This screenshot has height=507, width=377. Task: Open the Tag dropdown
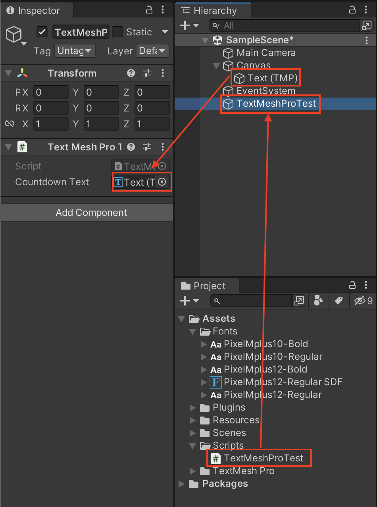point(75,51)
